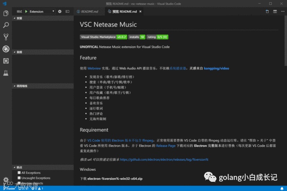287x191 pixels.
Task: Click the master branch status item
Action: point(10,189)
